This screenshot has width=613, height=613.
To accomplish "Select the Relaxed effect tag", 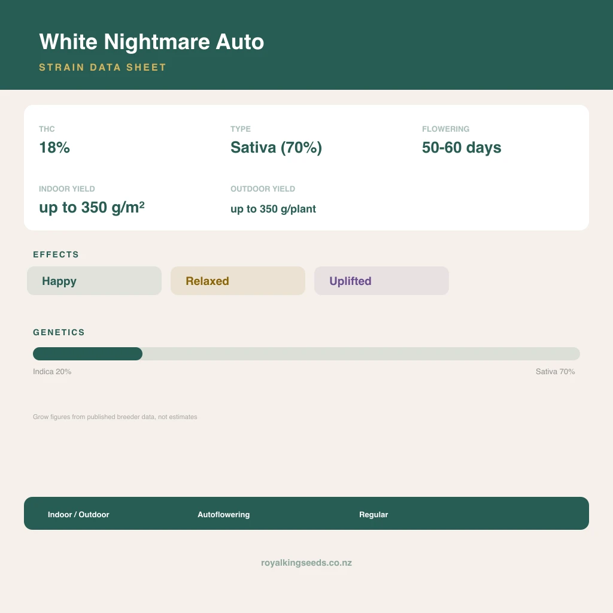I will coord(238,281).
